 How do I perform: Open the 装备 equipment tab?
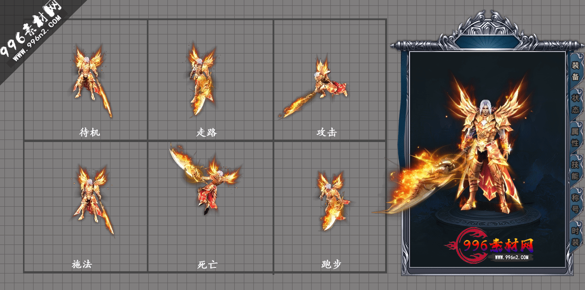(575, 71)
